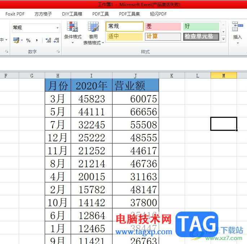Open accounting format dropdown arrow

click(x=22, y=40)
